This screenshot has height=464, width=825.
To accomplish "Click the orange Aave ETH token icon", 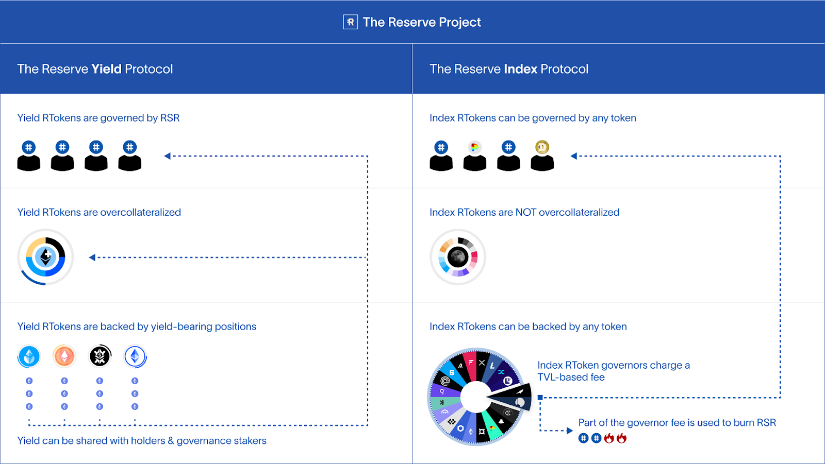I will click(64, 355).
